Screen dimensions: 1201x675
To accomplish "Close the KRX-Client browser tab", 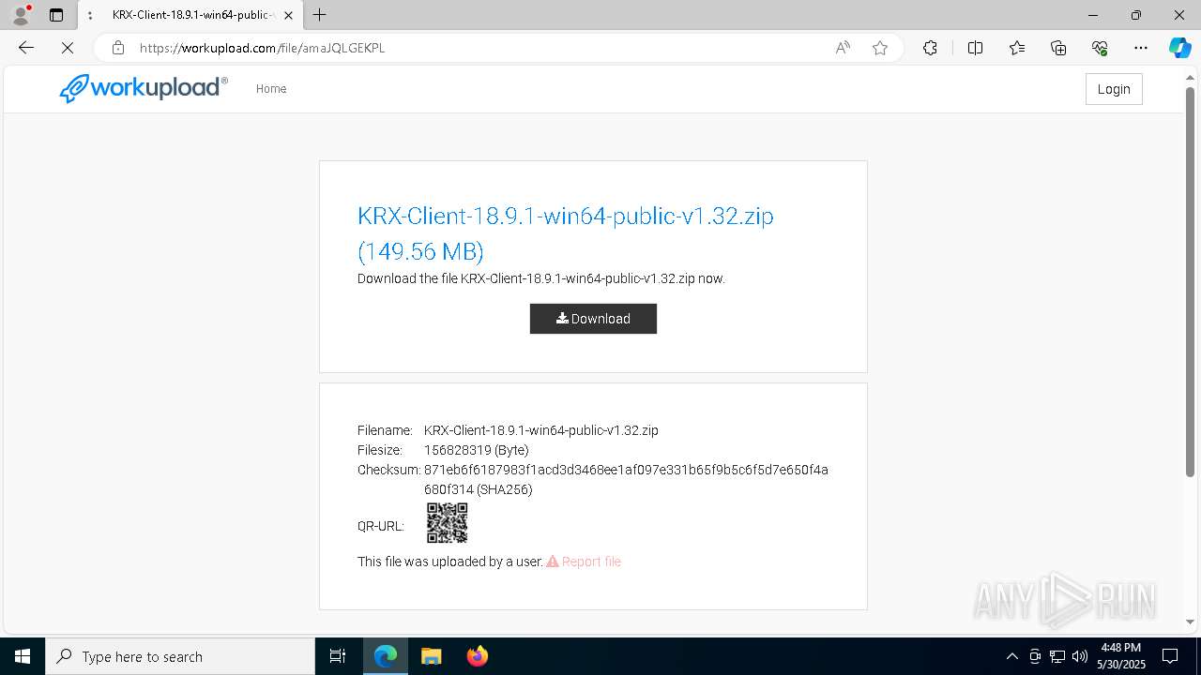I will pos(288,15).
